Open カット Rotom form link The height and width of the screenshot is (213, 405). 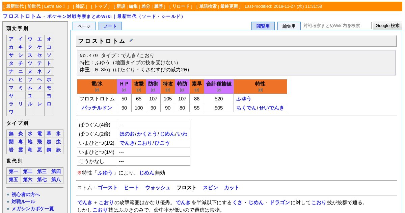point(232,188)
